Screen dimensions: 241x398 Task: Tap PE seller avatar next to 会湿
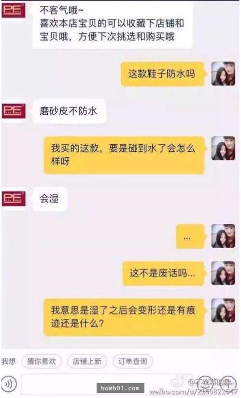tap(14, 199)
